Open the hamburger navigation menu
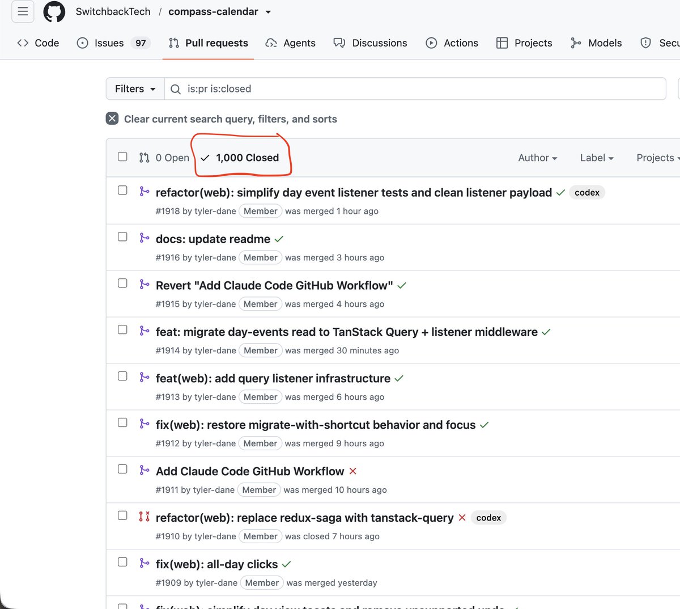 pyautogui.click(x=23, y=11)
